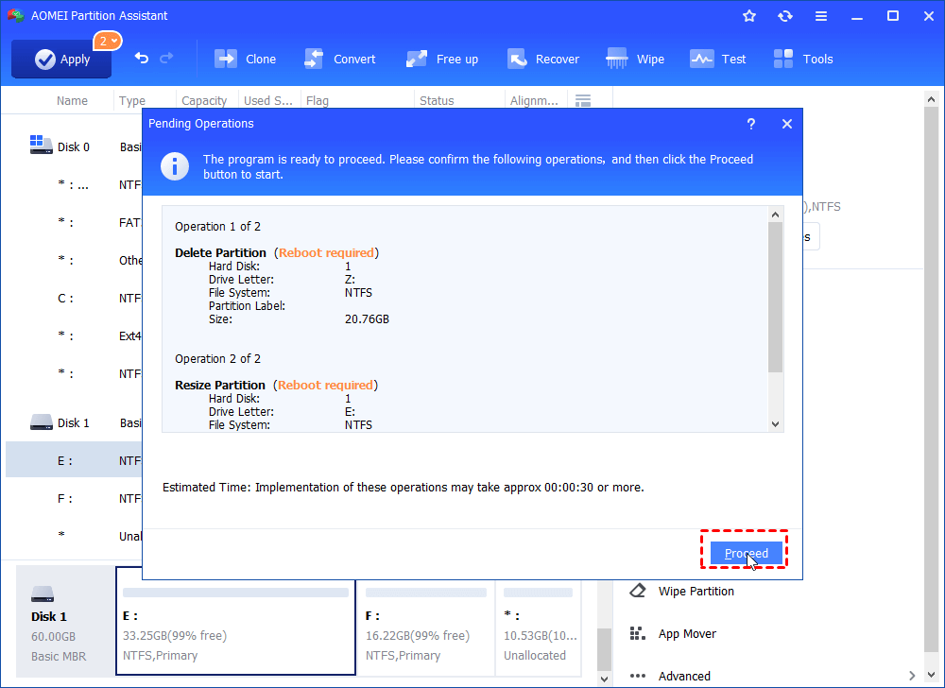Select the F: partition row
Viewport: 945px width, 688px height.
point(74,499)
